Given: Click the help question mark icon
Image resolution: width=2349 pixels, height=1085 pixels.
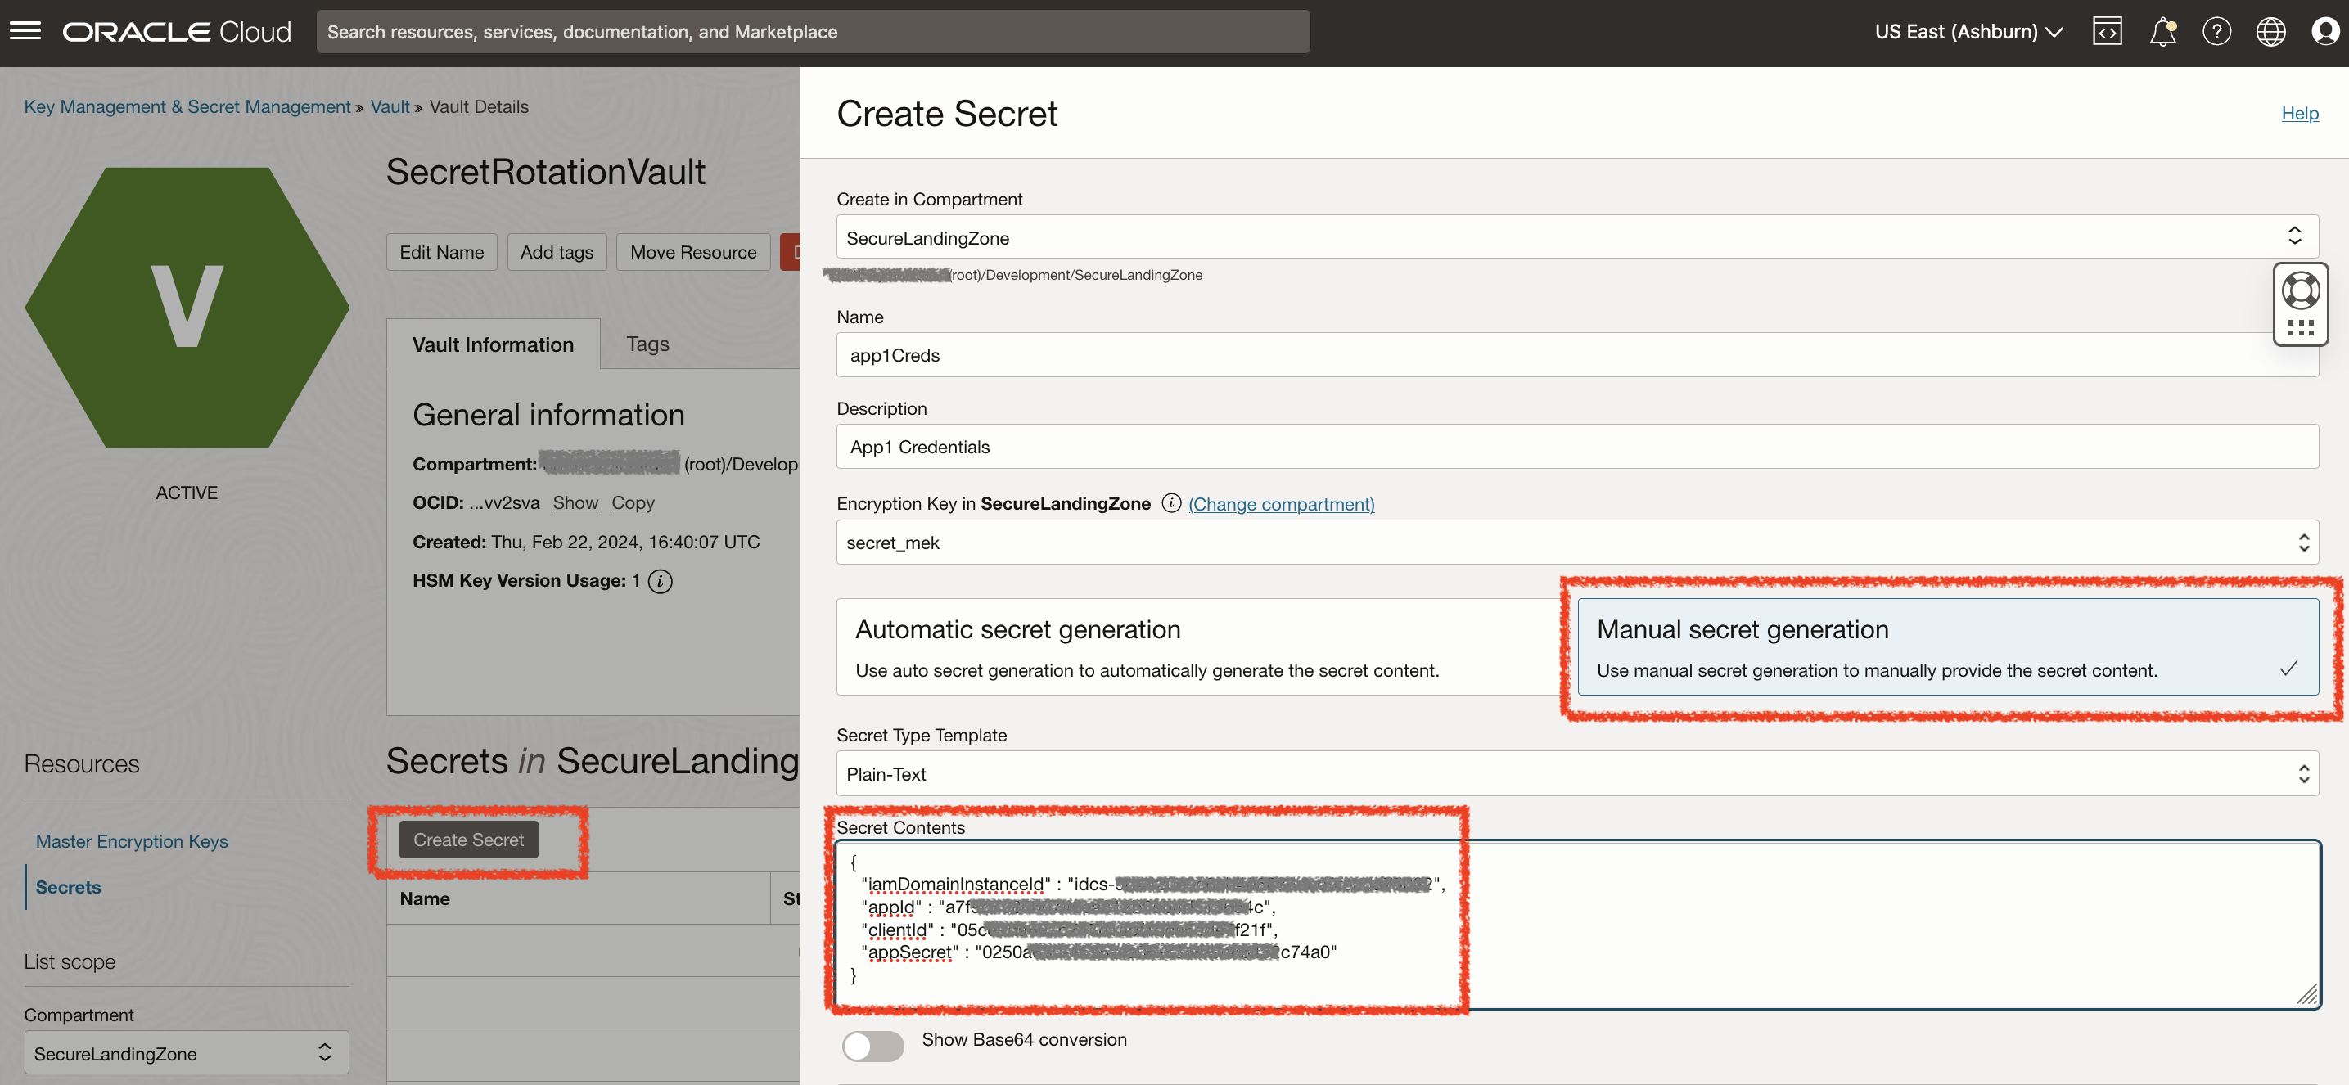Looking at the screenshot, I should coord(2216,31).
